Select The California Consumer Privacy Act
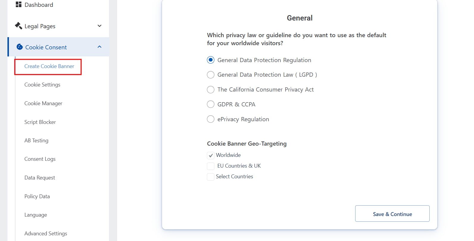This screenshot has width=474, height=241. click(211, 89)
